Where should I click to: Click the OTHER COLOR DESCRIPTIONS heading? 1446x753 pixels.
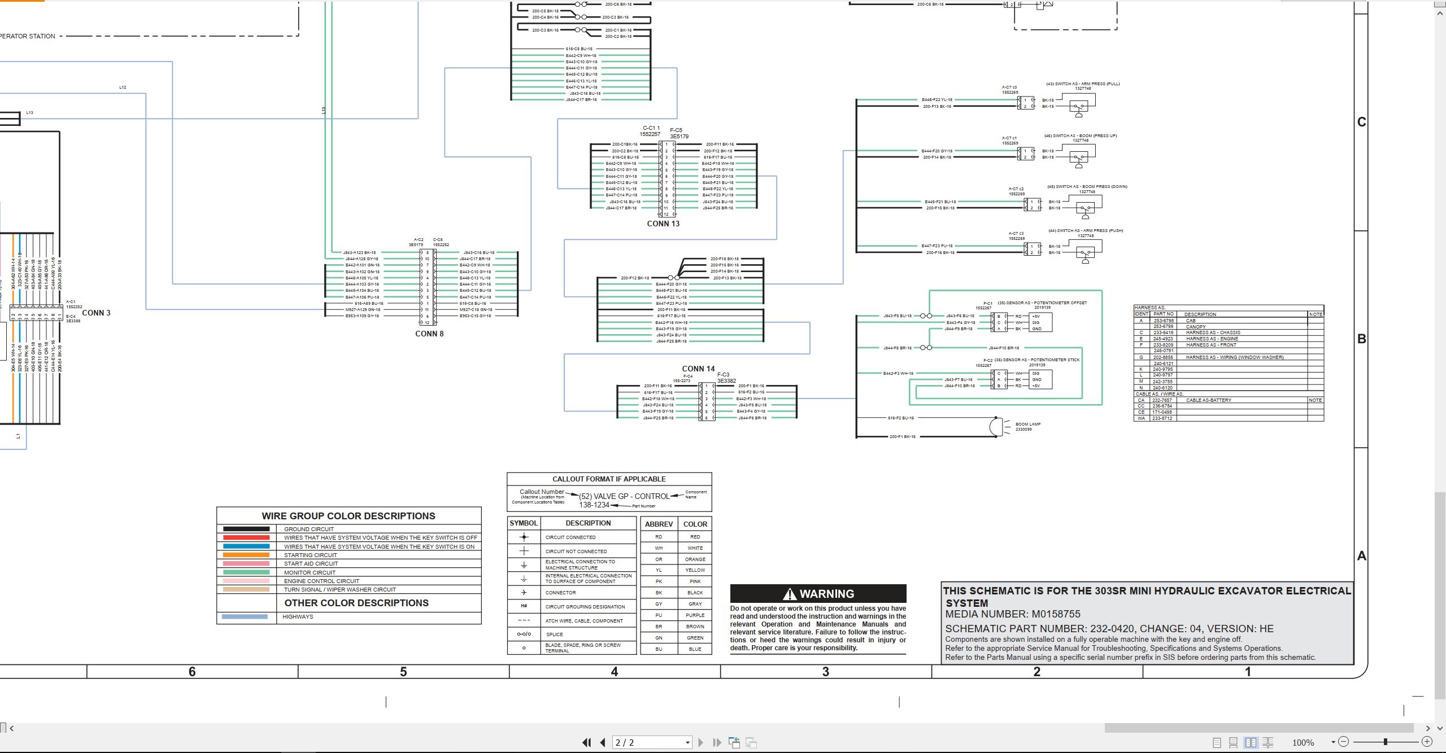coord(356,603)
